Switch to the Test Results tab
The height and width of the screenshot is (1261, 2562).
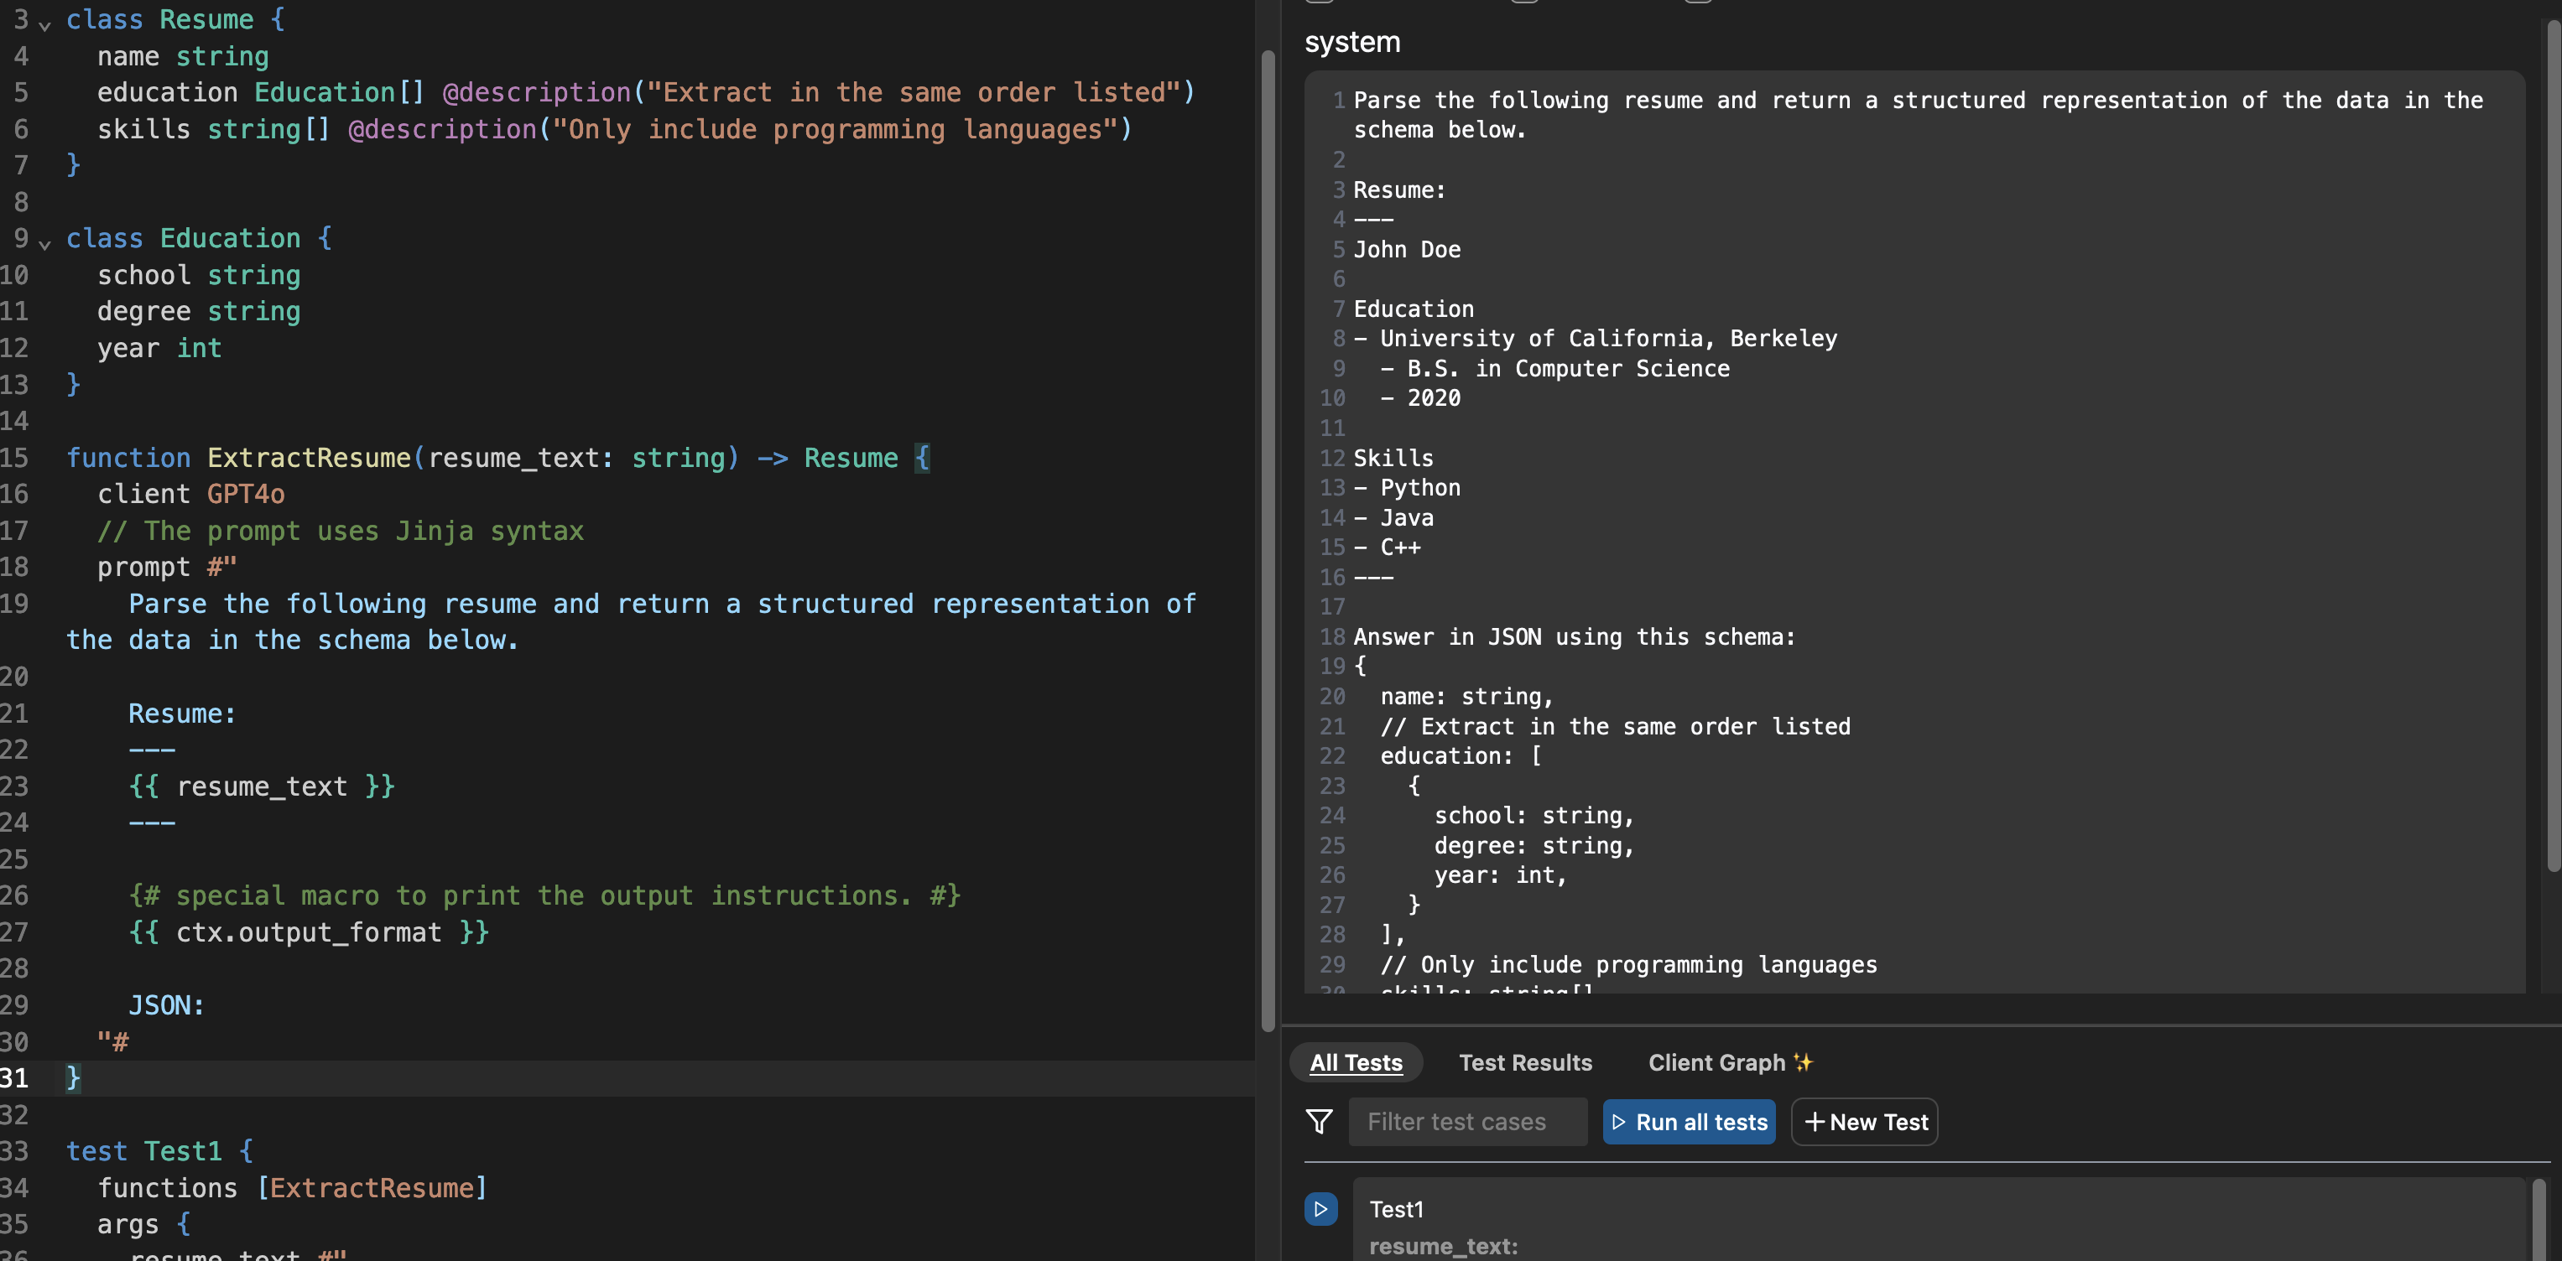1524,1062
